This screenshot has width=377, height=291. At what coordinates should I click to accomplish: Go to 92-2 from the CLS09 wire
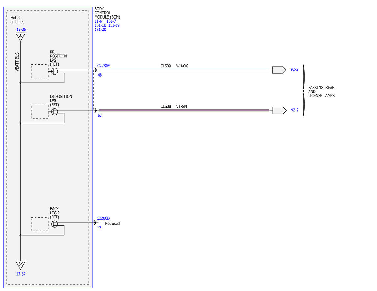coord(294,70)
